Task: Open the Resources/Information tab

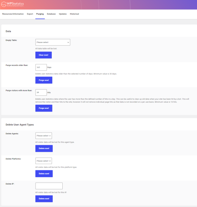Action: pos(13,14)
